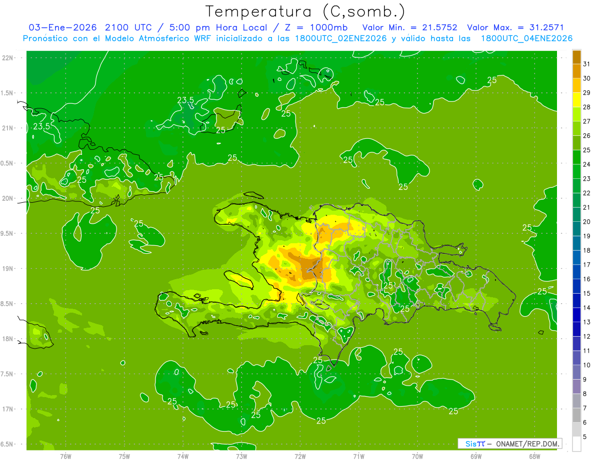Click the "17N" latitude label
The width and height of the screenshot is (600, 463).
tap(8, 409)
